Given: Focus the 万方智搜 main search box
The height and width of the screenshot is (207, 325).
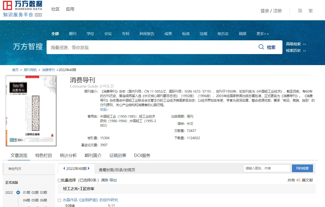Looking at the screenshot, I should point(150,47).
